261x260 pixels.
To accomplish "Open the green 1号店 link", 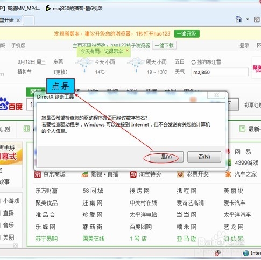I will 138,239.
